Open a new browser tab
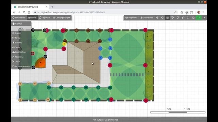The height and width of the screenshot is (122, 218). 52,7
